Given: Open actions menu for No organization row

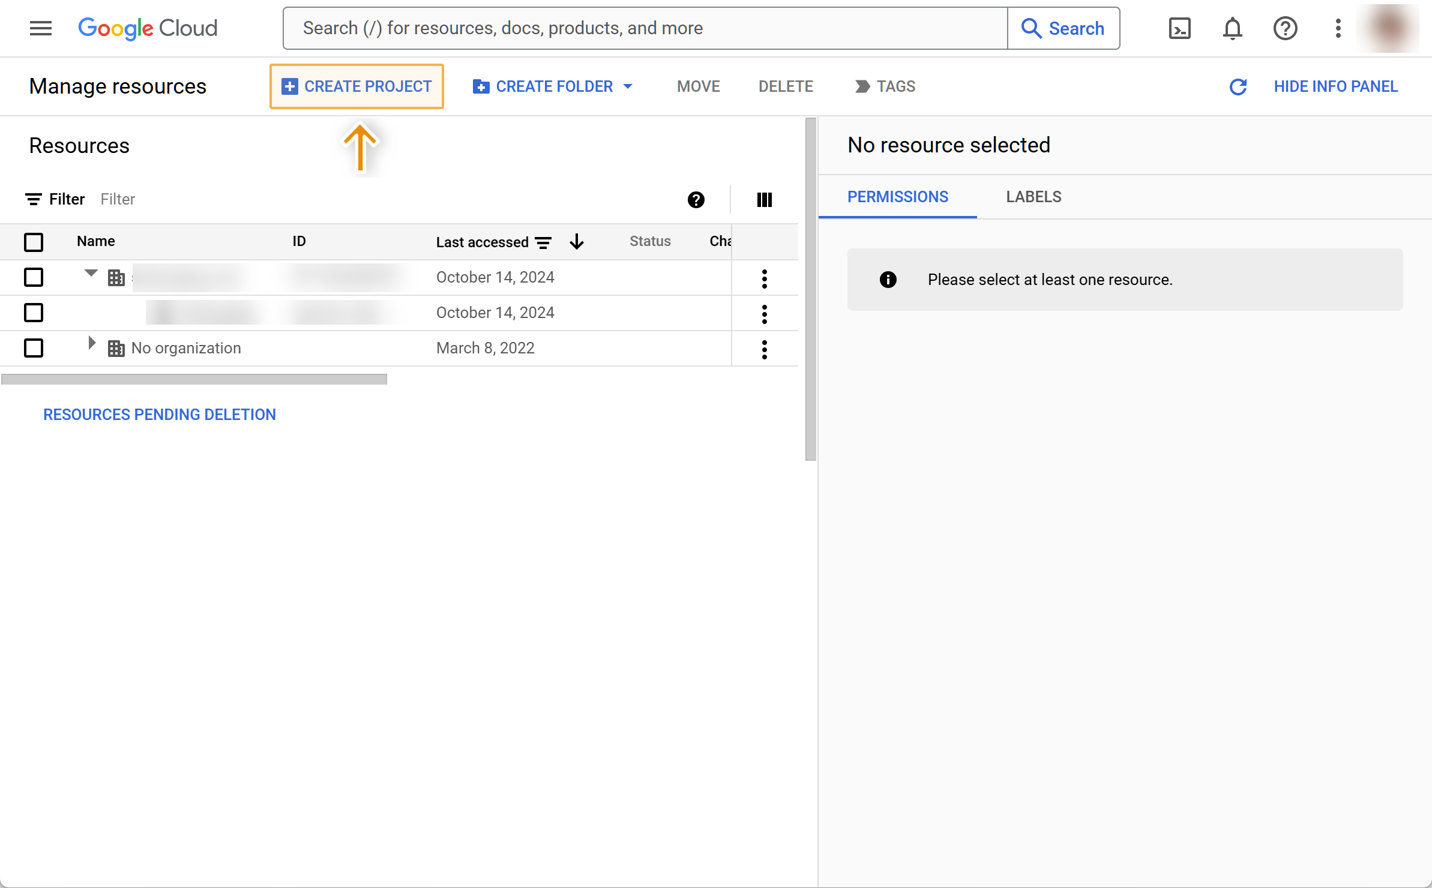Looking at the screenshot, I should (x=764, y=349).
